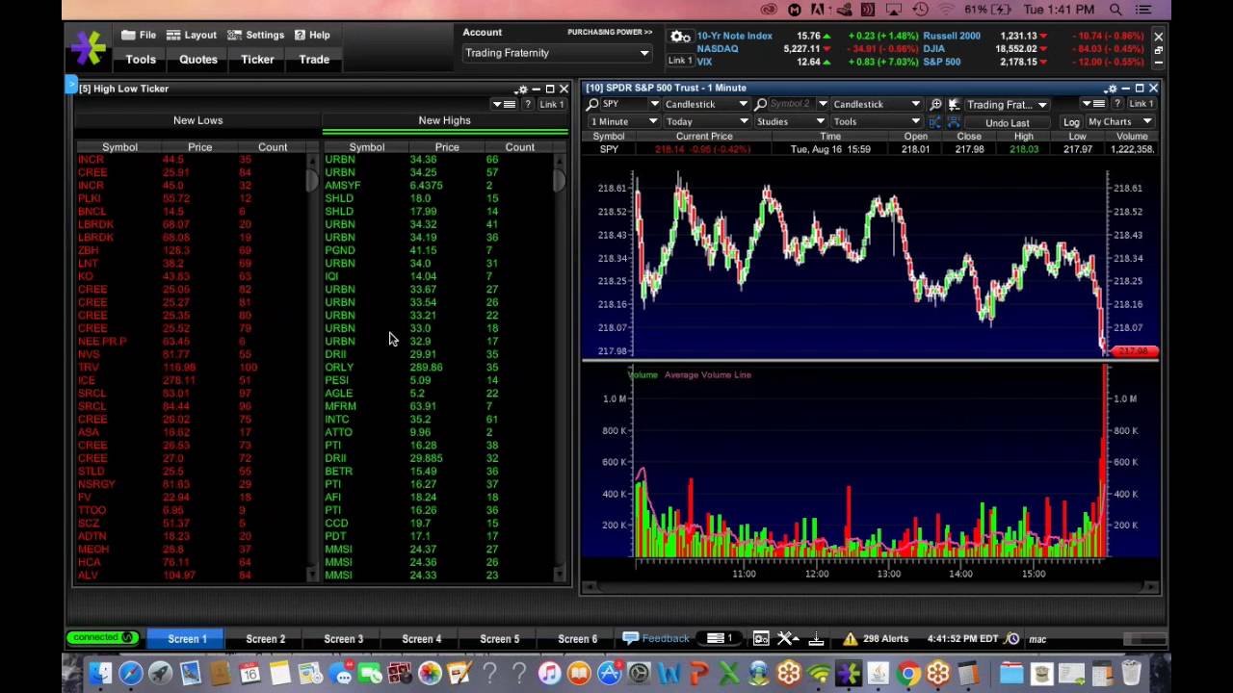Select the New Lows column header

pyautogui.click(x=197, y=120)
